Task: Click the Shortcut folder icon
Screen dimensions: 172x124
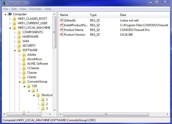Action: [x=38, y=95]
